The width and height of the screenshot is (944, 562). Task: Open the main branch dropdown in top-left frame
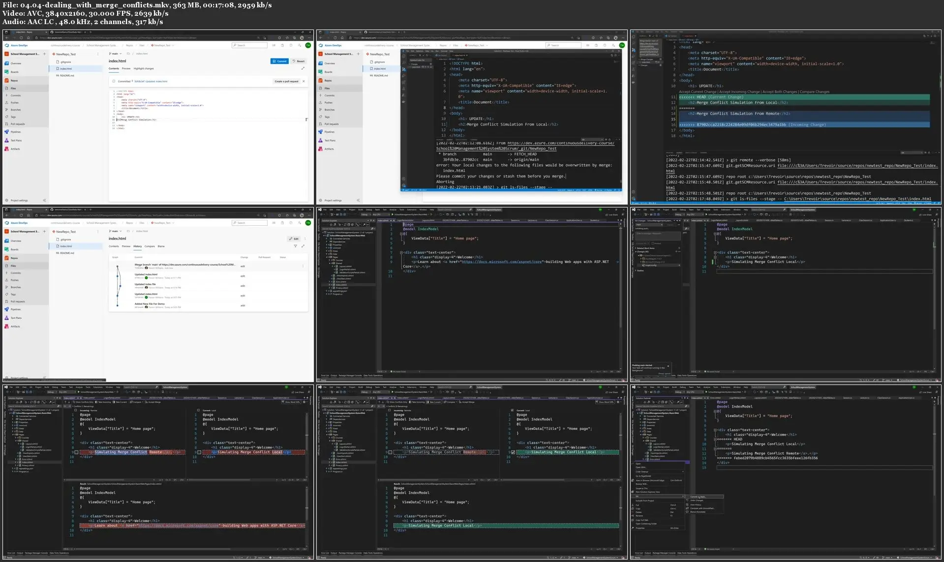[x=115, y=54]
